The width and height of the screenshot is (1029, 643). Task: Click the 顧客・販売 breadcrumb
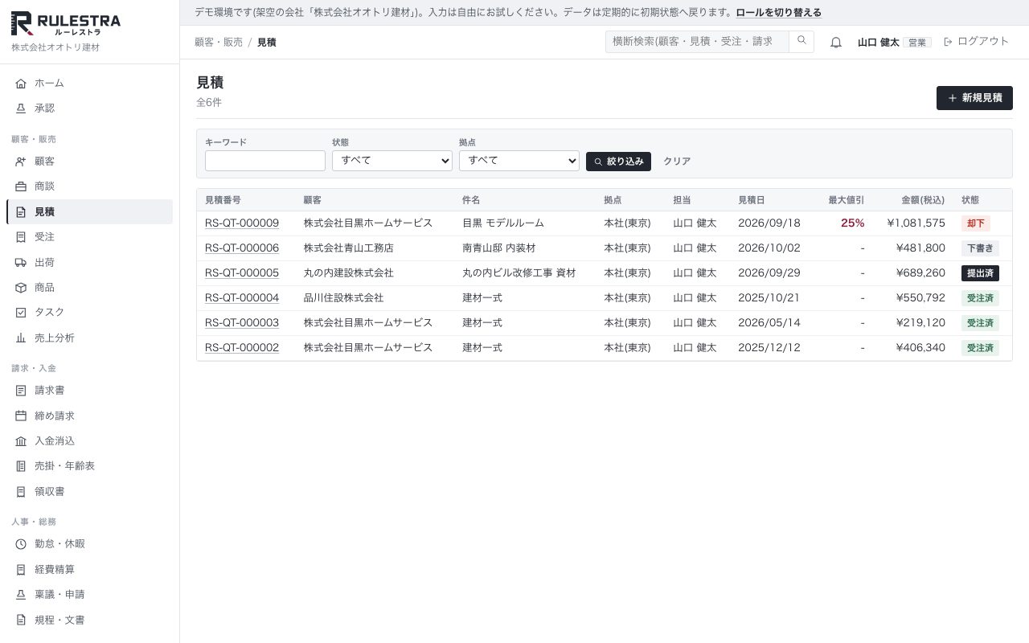click(x=219, y=43)
